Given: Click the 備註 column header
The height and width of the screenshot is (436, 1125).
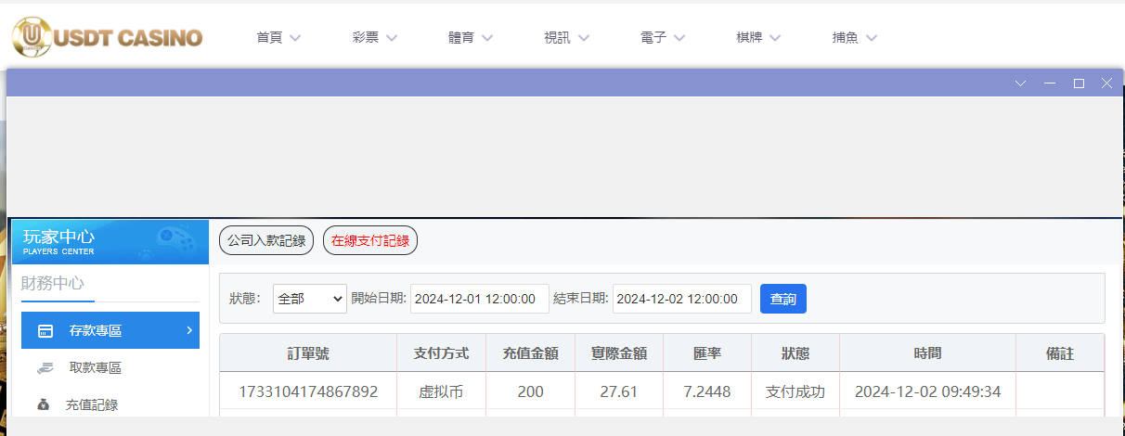Looking at the screenshot, I should coord(1060,353).
